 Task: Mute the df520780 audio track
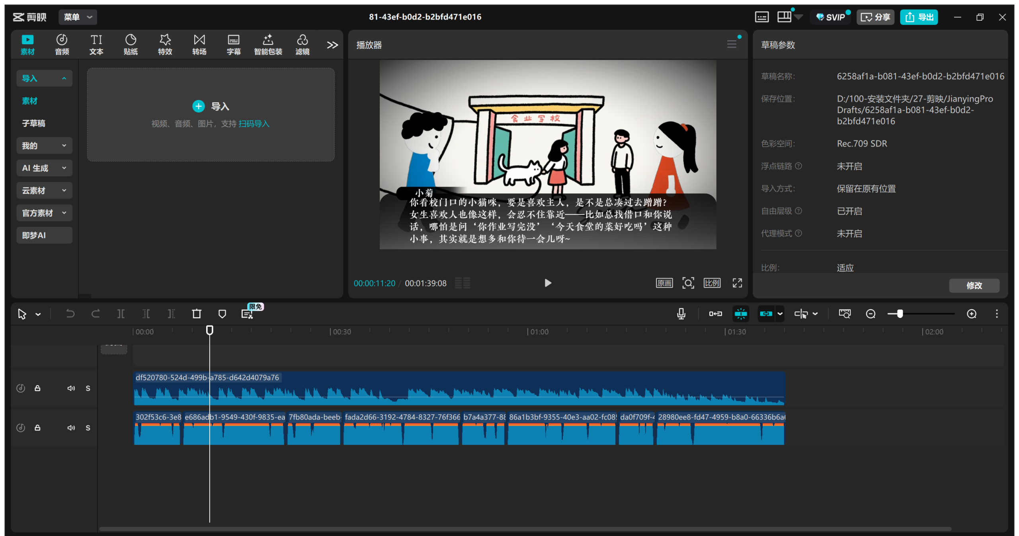pos(71,388)
